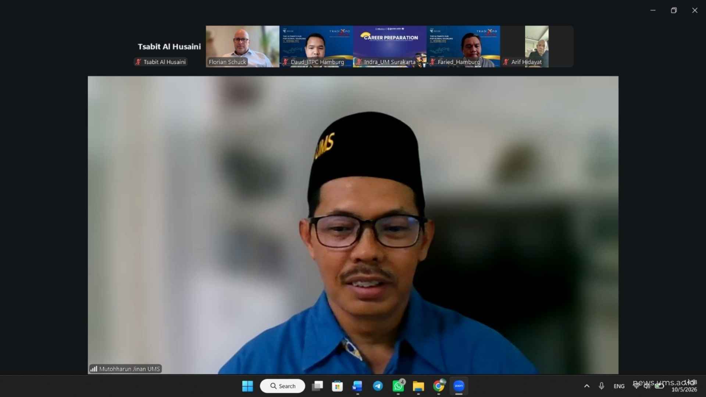706x397 pixels.
Task: Close the Zoom meeting window
Action: [695, 10]
